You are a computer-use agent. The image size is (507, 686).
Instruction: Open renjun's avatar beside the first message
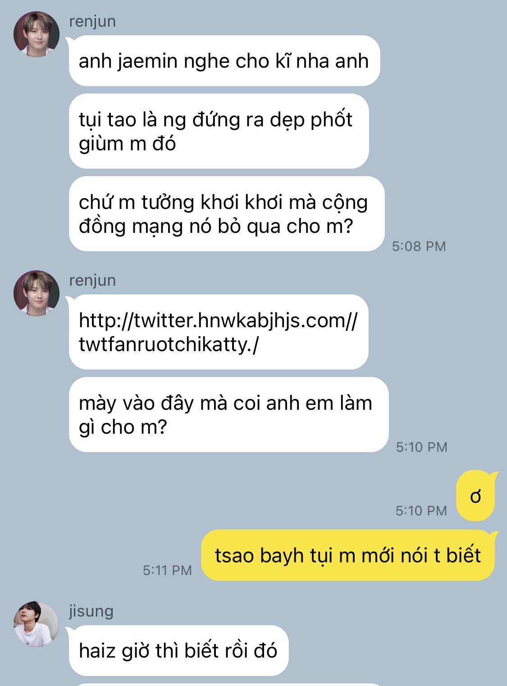pyautogui.click(x=37, y=34)
